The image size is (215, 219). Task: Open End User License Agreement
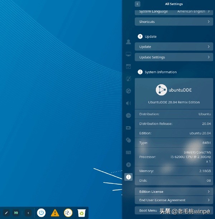[x=174, y=200]
